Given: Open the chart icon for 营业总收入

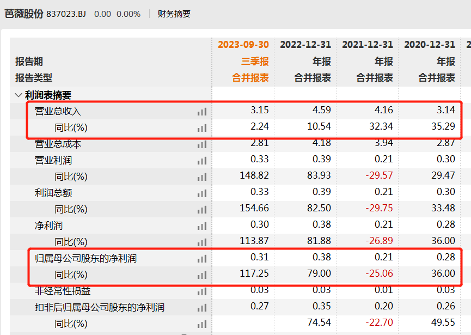Looking at the screenshot, I should click(202, 111).
